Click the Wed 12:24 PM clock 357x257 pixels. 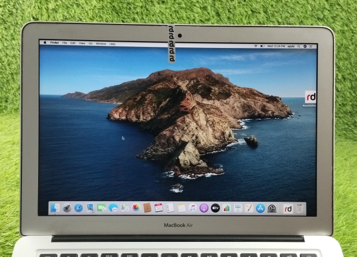(276, 46)
